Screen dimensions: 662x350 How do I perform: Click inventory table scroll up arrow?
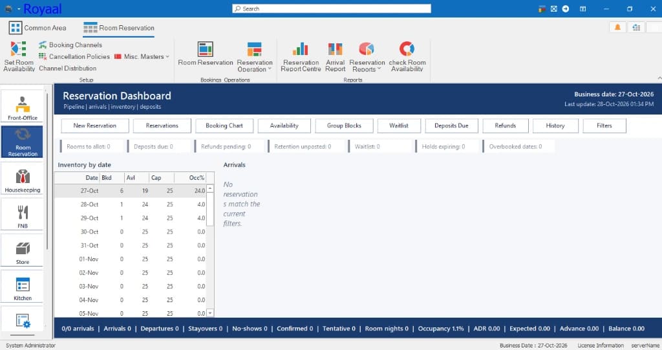(210, 188)
